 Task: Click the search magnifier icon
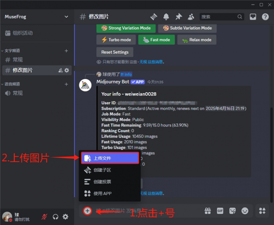(x=240, y=17)
